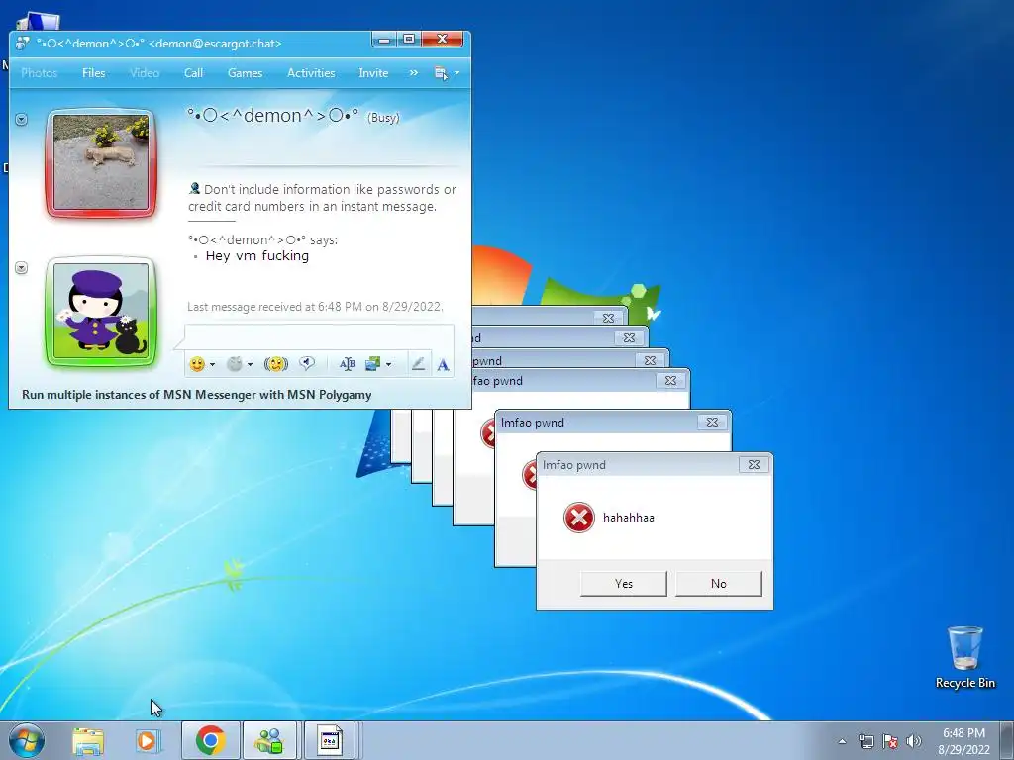
Task: Click the Show Desktop strip at taskbar end
Action: (x=1007, y=741)
